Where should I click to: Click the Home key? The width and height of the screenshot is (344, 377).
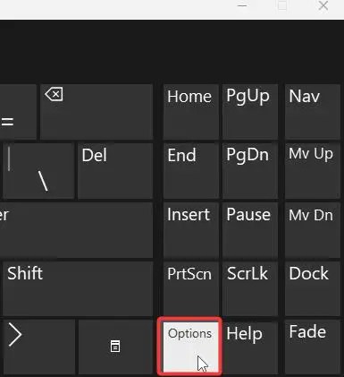point(191,112)
